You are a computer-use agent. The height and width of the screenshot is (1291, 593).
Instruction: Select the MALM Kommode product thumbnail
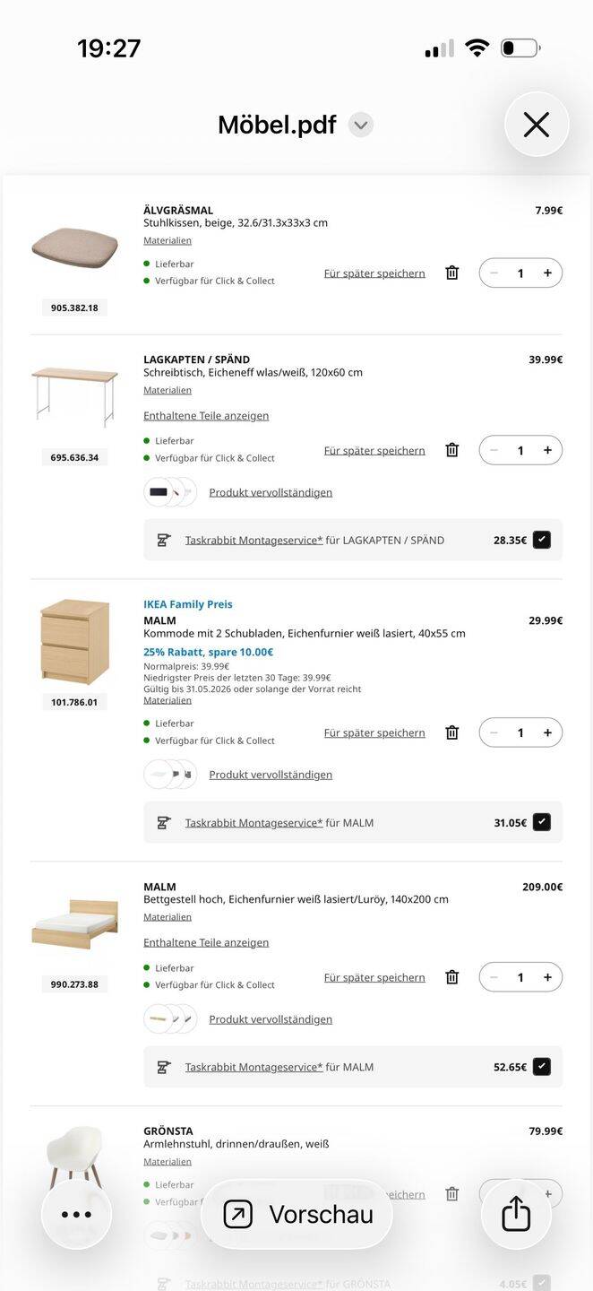(74, 643)
